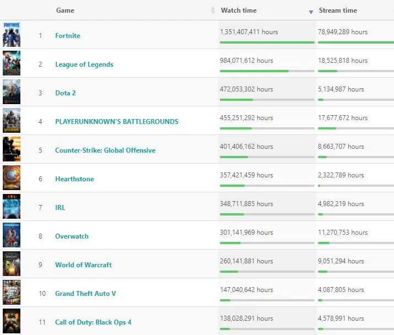Image resolution: width=394 pixels, height=335 pixels.
Task: Click World of Warcraft stream time 9,051,294 hours
Action: pyautogui.click(x=341, y=261)
